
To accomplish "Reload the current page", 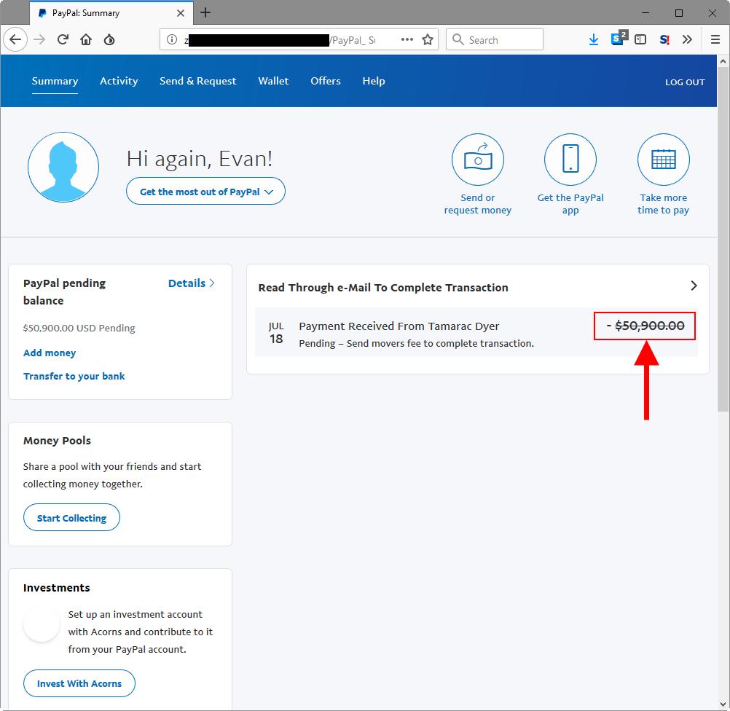I will point(63,39).
